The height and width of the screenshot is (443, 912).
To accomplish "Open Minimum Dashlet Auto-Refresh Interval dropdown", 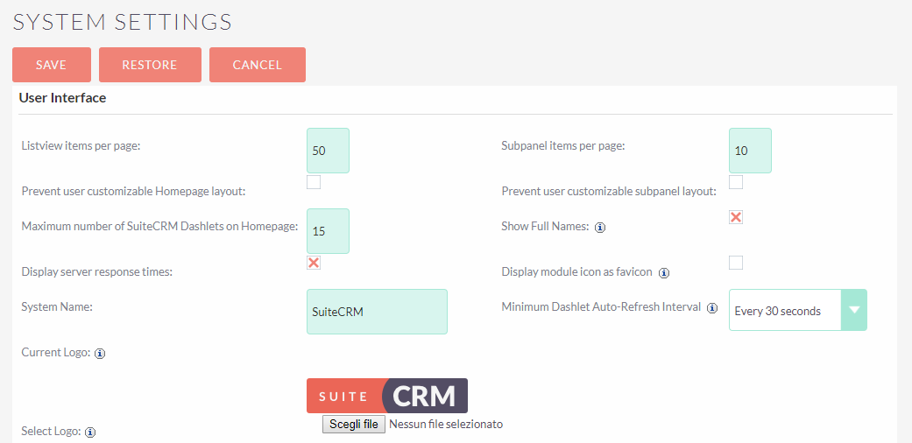I will click(x=797, y=311).
